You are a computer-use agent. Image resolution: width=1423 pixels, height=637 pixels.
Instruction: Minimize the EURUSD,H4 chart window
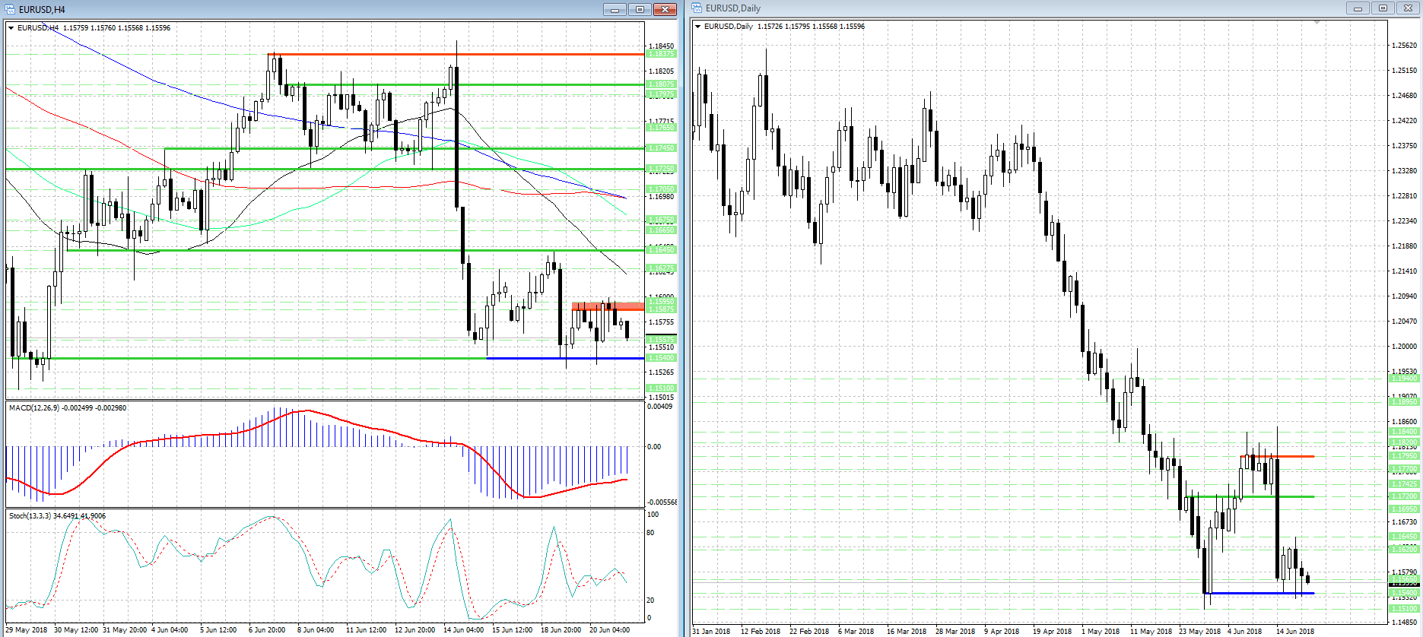coord(615,9)
